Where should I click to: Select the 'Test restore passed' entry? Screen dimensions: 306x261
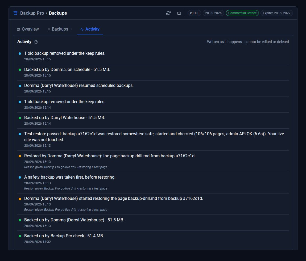click(153, 140)
